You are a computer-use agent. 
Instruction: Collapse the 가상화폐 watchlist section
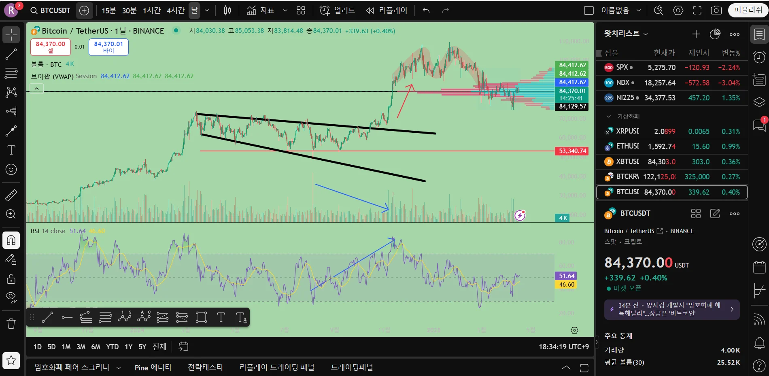(x=608, y=117)
